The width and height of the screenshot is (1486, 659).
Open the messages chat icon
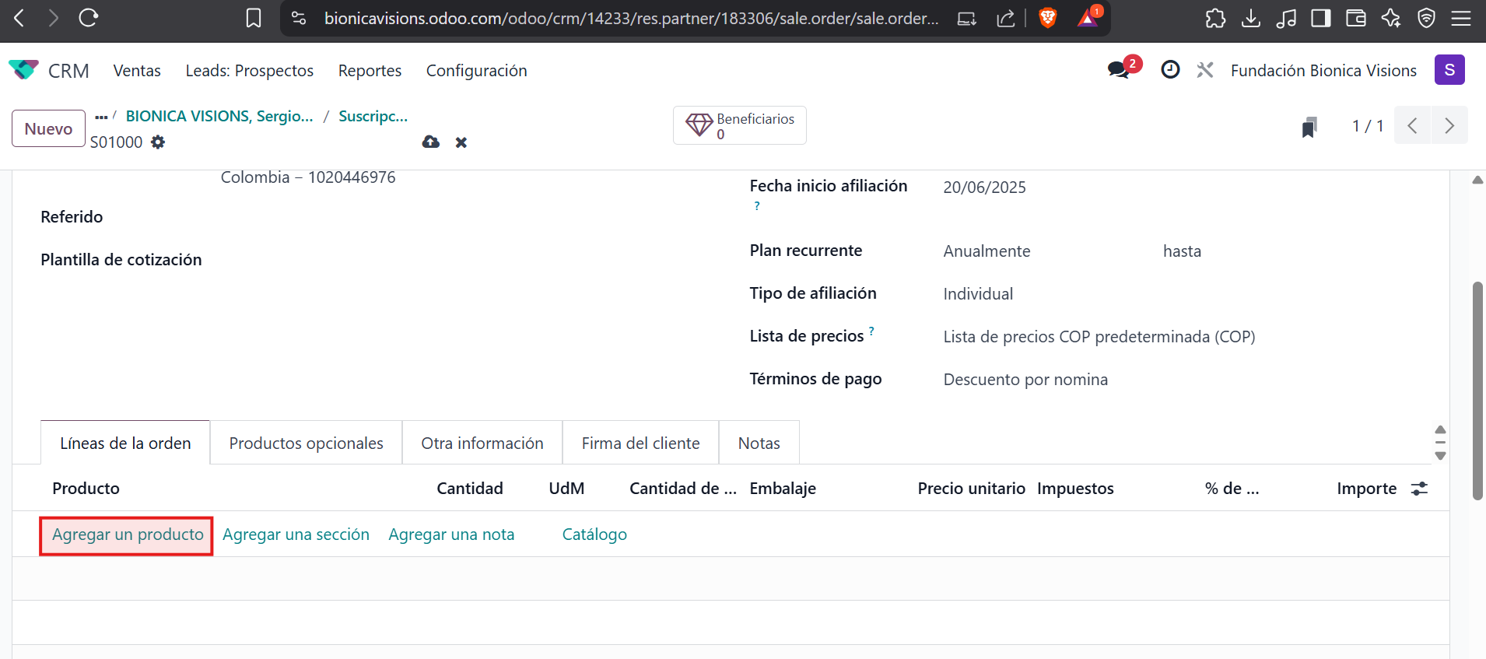pos(1120,70)
